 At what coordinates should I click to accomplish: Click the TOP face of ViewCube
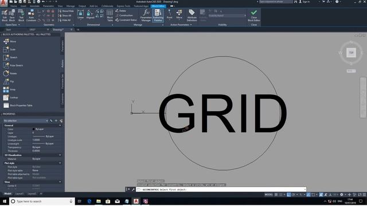(x=351, y=53)
